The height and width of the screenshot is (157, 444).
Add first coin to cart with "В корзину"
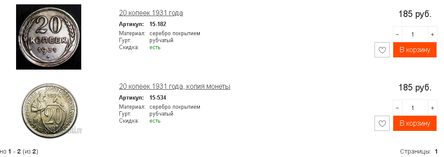click(x=415, y=50)
